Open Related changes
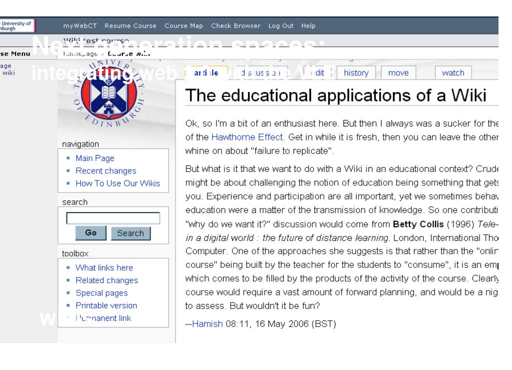The height and width of the screenshot is (370, 512). tap(107, 280)
